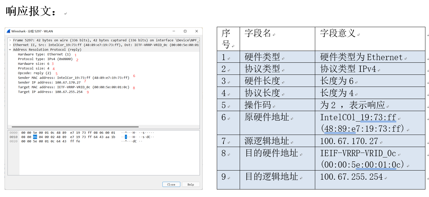Click the 协议类型 IPv4 meaning cell
The width and height of the screenshot is (429, 197).
(x=370, y=69)
